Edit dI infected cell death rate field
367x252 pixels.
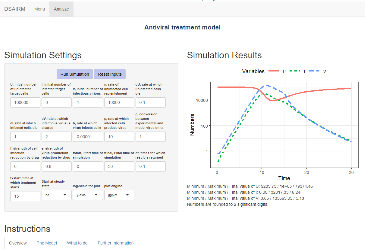[25, 137]
